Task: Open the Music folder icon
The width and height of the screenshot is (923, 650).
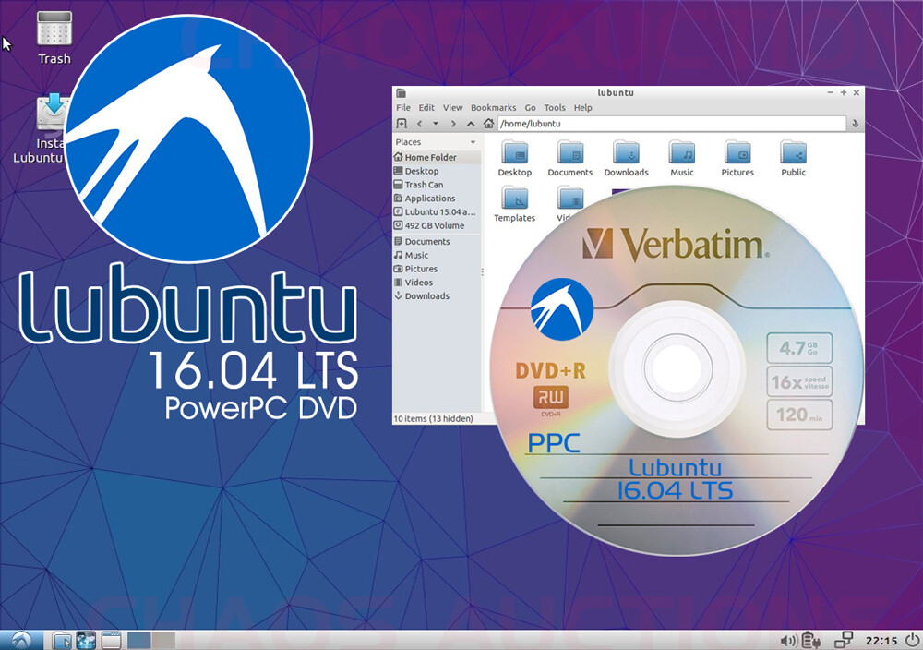Action: pos(681,152)
